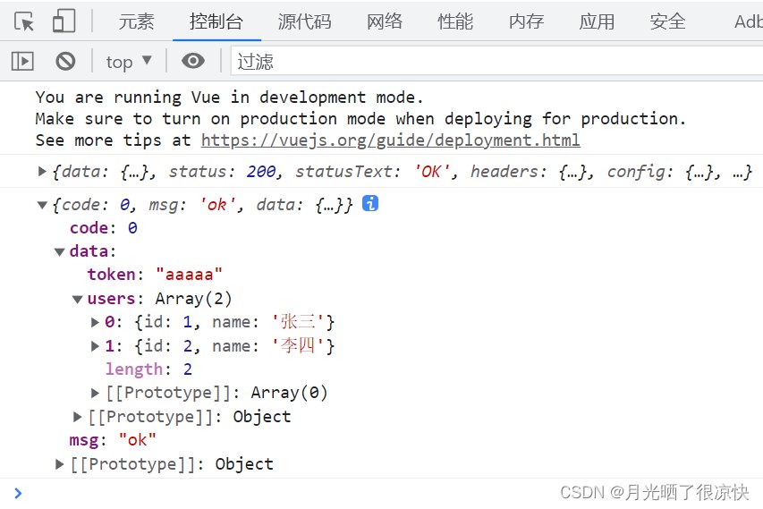Open the 源代码 tab

tap(304, 21)
